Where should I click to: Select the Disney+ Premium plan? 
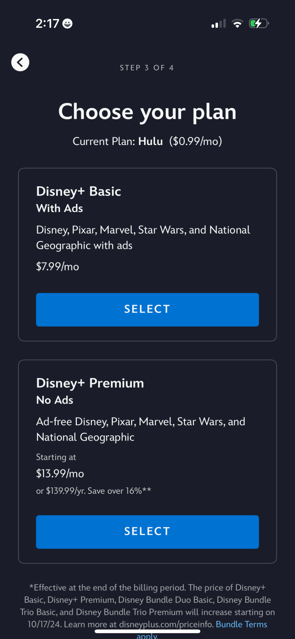click(147, 531)
